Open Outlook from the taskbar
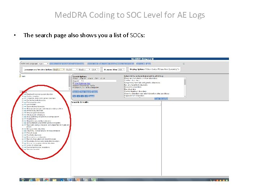The image size is (260, 195). tap(38, 180)
